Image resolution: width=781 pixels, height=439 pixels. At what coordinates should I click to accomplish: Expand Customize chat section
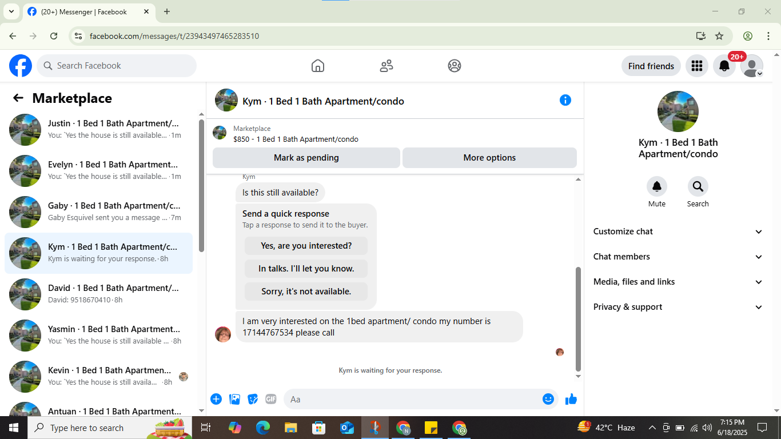[678, 232]
